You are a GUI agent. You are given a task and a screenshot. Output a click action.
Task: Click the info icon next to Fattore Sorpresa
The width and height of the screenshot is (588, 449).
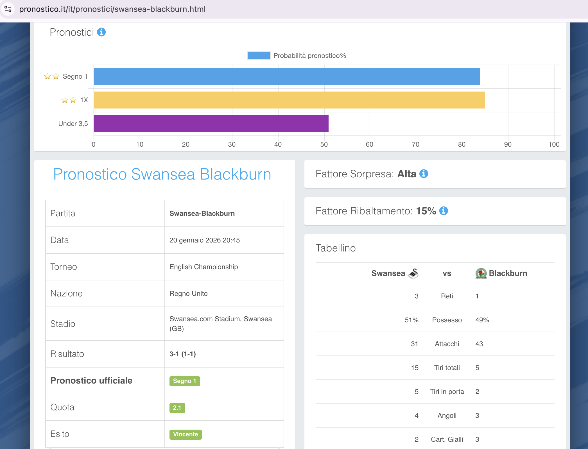(424, 174)
